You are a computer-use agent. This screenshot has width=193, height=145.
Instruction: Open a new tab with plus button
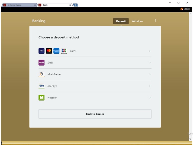[x=75, y=5]
